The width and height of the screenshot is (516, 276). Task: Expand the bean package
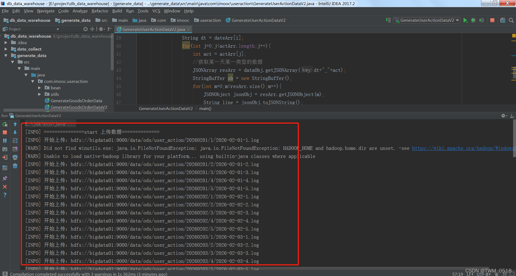coord(40,88)
